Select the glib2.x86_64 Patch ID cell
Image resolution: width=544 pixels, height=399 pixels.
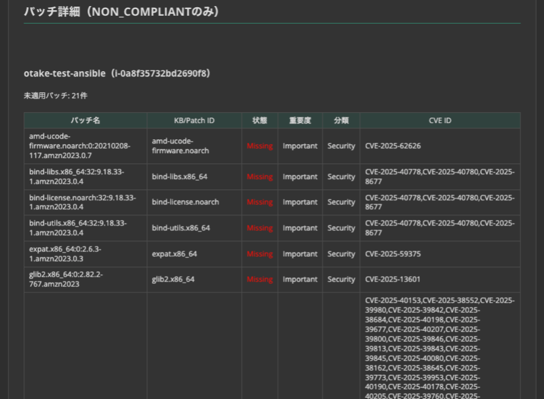click(x=174, y=280)
